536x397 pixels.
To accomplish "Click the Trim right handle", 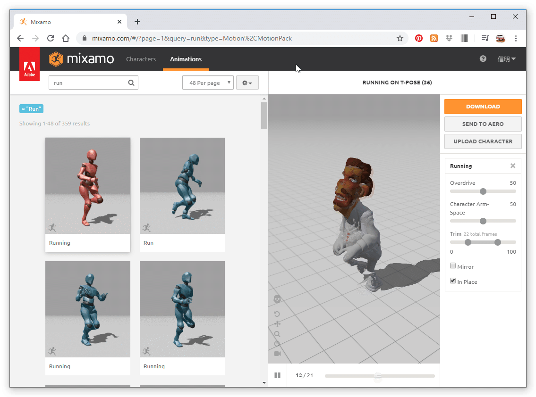I will tap(498, 242).
